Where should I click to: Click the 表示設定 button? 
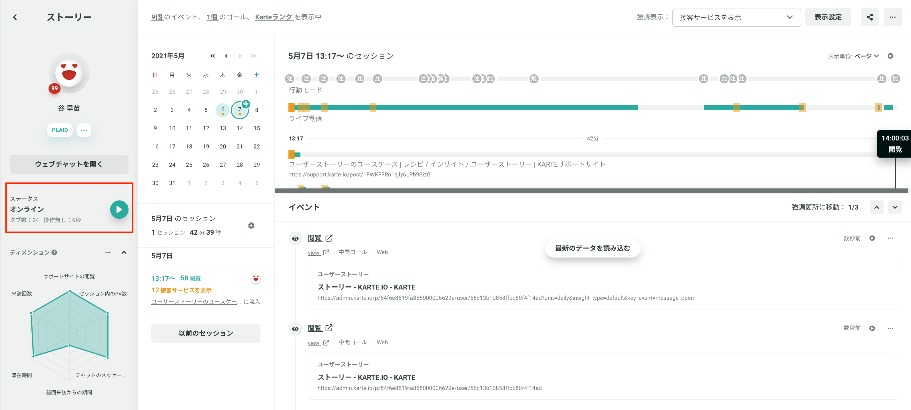click(x=828, y=17)
